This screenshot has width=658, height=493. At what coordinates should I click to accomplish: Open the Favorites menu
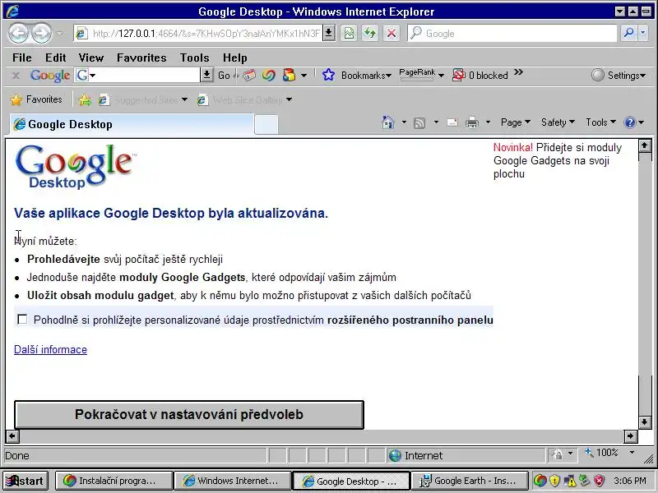coord(141,58)
